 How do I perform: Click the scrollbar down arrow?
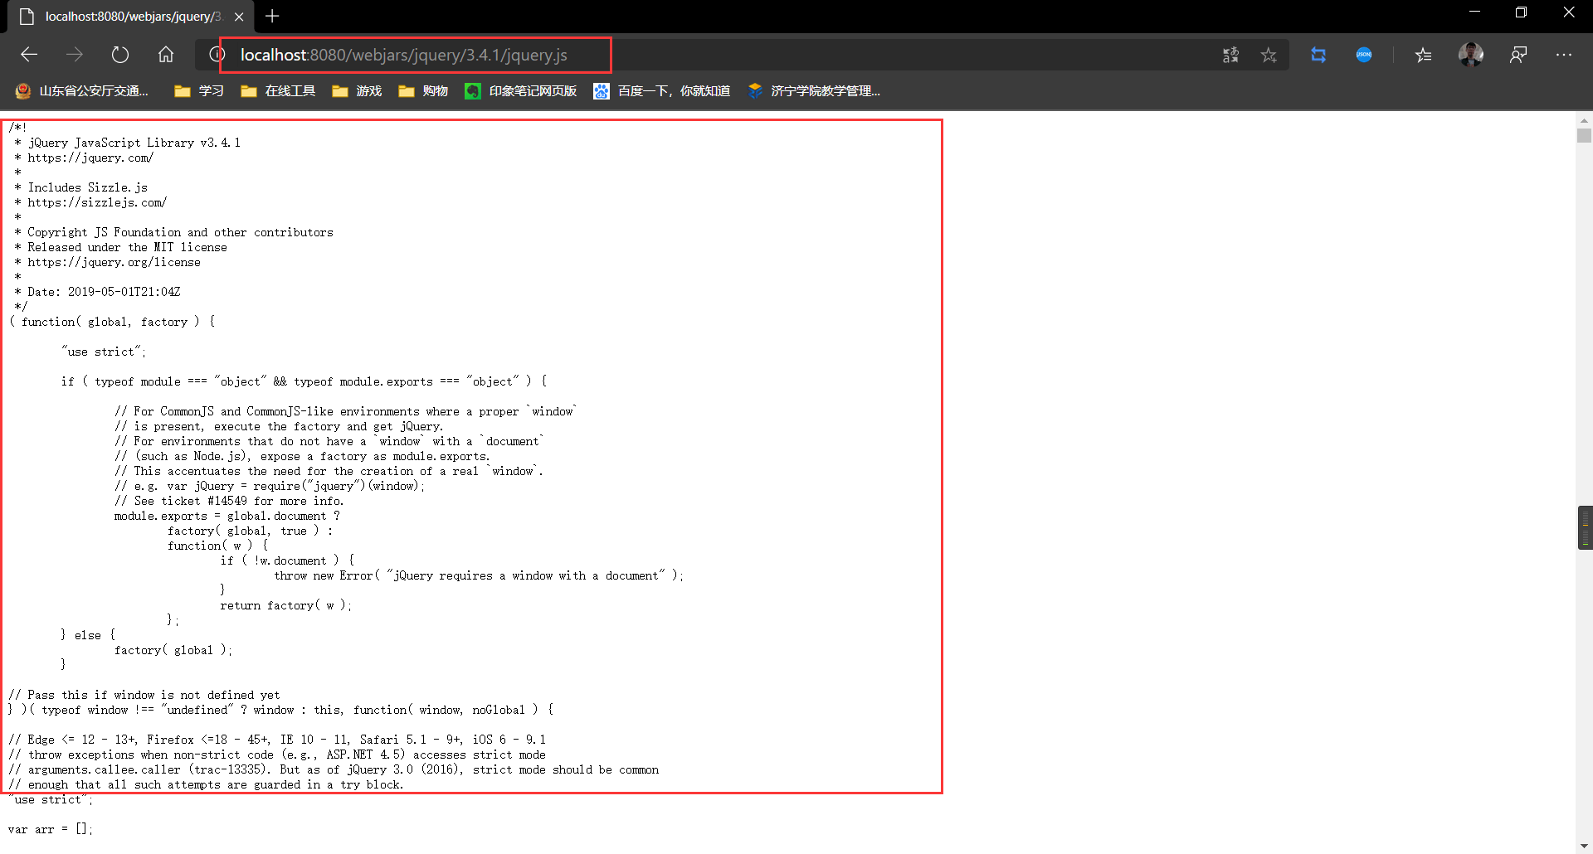coord(1585,847)
